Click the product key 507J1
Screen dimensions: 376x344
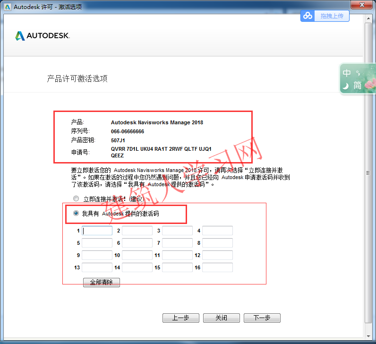point(118,140)
